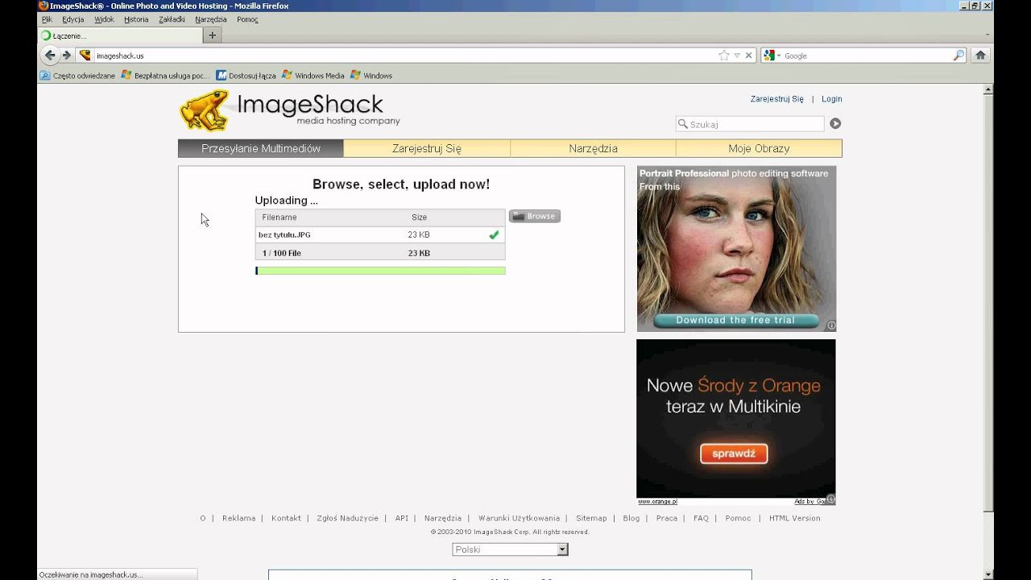Image resolution: width=1031 pixels, height=580 pixels.
Task: Open the Reklama footer link
Action: click(239, 518)
